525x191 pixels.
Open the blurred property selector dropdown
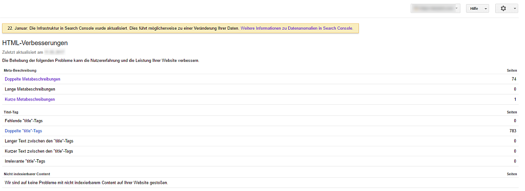(x=436, y=9)
